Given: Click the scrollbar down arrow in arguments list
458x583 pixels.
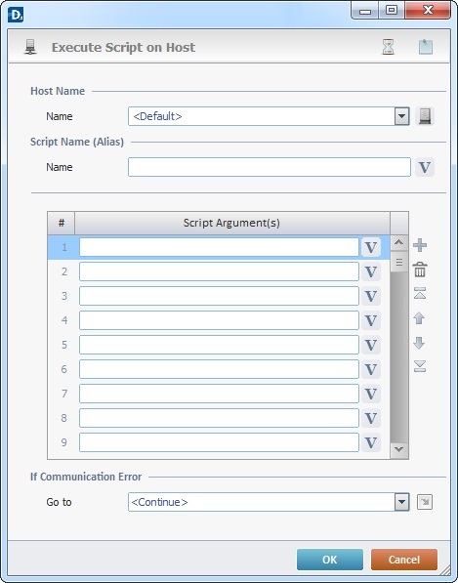Looking at the screenshot, I should [398, 449].
